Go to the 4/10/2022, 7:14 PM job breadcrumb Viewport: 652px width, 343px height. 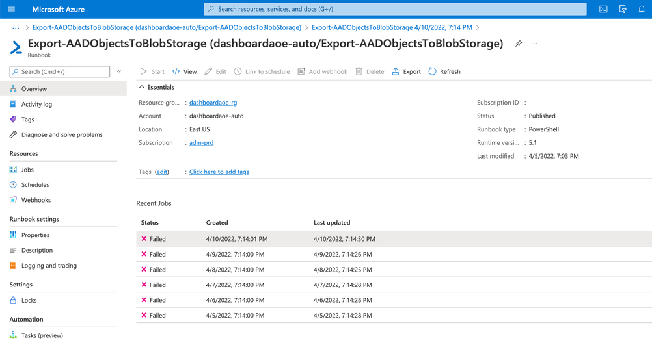point(392,27)
